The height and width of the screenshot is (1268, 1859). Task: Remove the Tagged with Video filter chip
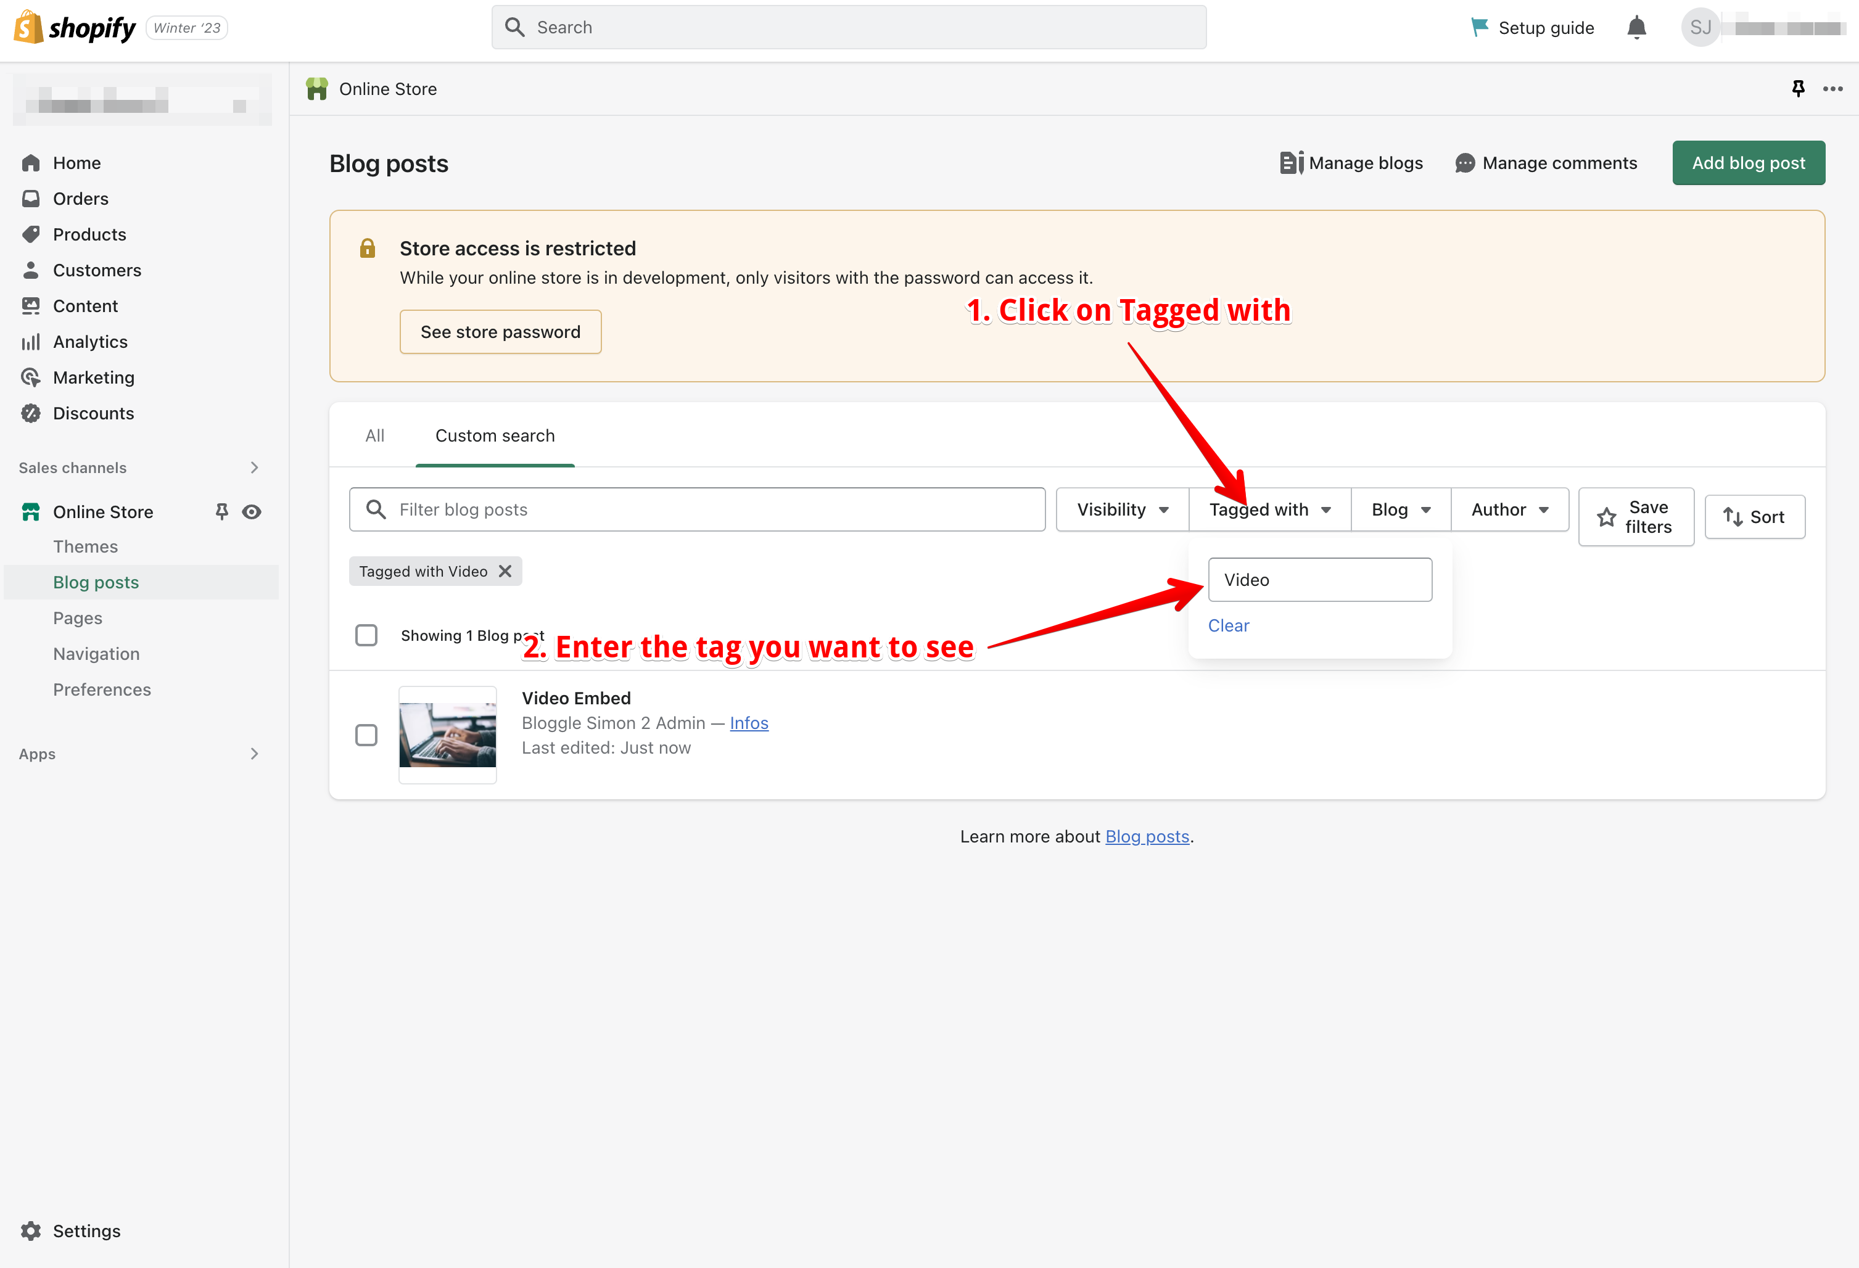(506, 570)
